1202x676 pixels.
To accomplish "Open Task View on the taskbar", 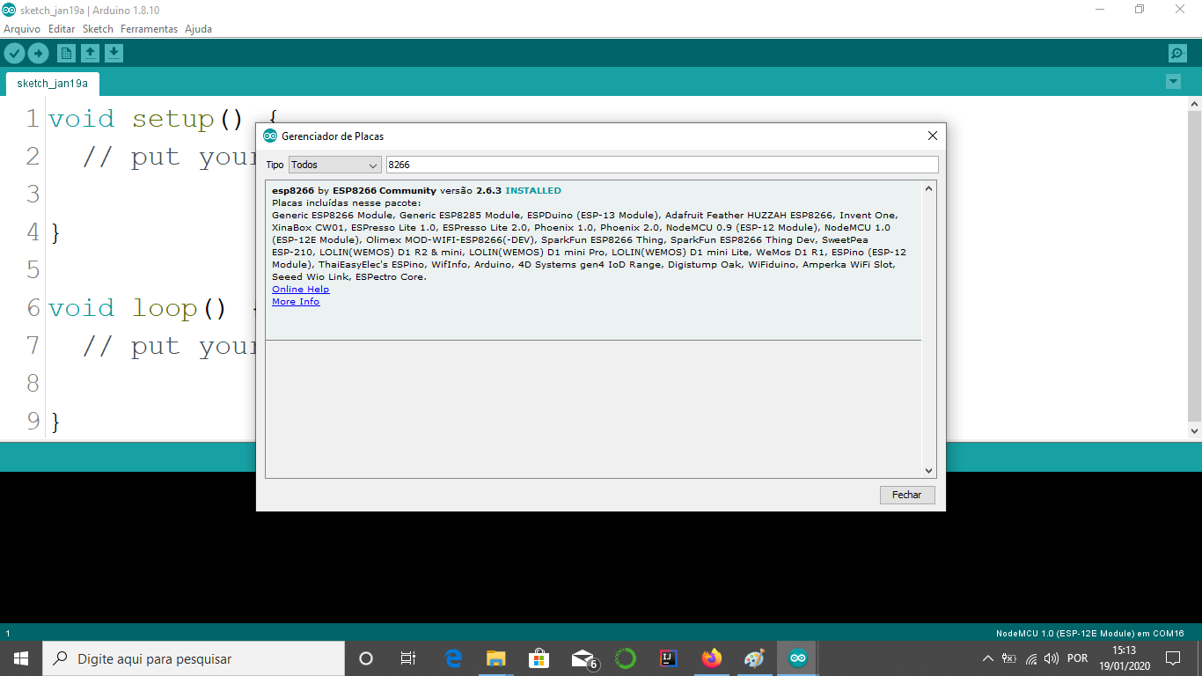I will pyautogui.click(x=408, y=658).
